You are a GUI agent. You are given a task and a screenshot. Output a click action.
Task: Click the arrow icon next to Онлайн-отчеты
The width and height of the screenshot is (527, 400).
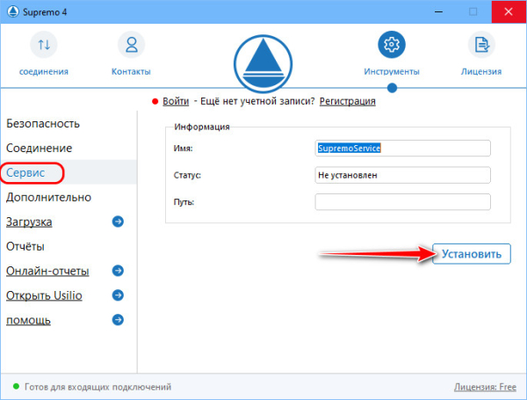(x=118, y=272)
